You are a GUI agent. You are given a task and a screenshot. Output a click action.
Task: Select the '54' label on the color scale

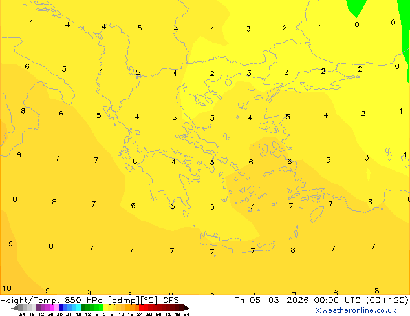(186, 314)
